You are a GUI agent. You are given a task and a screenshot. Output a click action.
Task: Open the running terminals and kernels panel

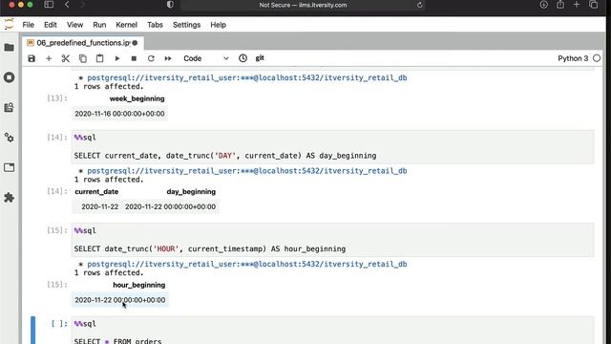(9, 77)
